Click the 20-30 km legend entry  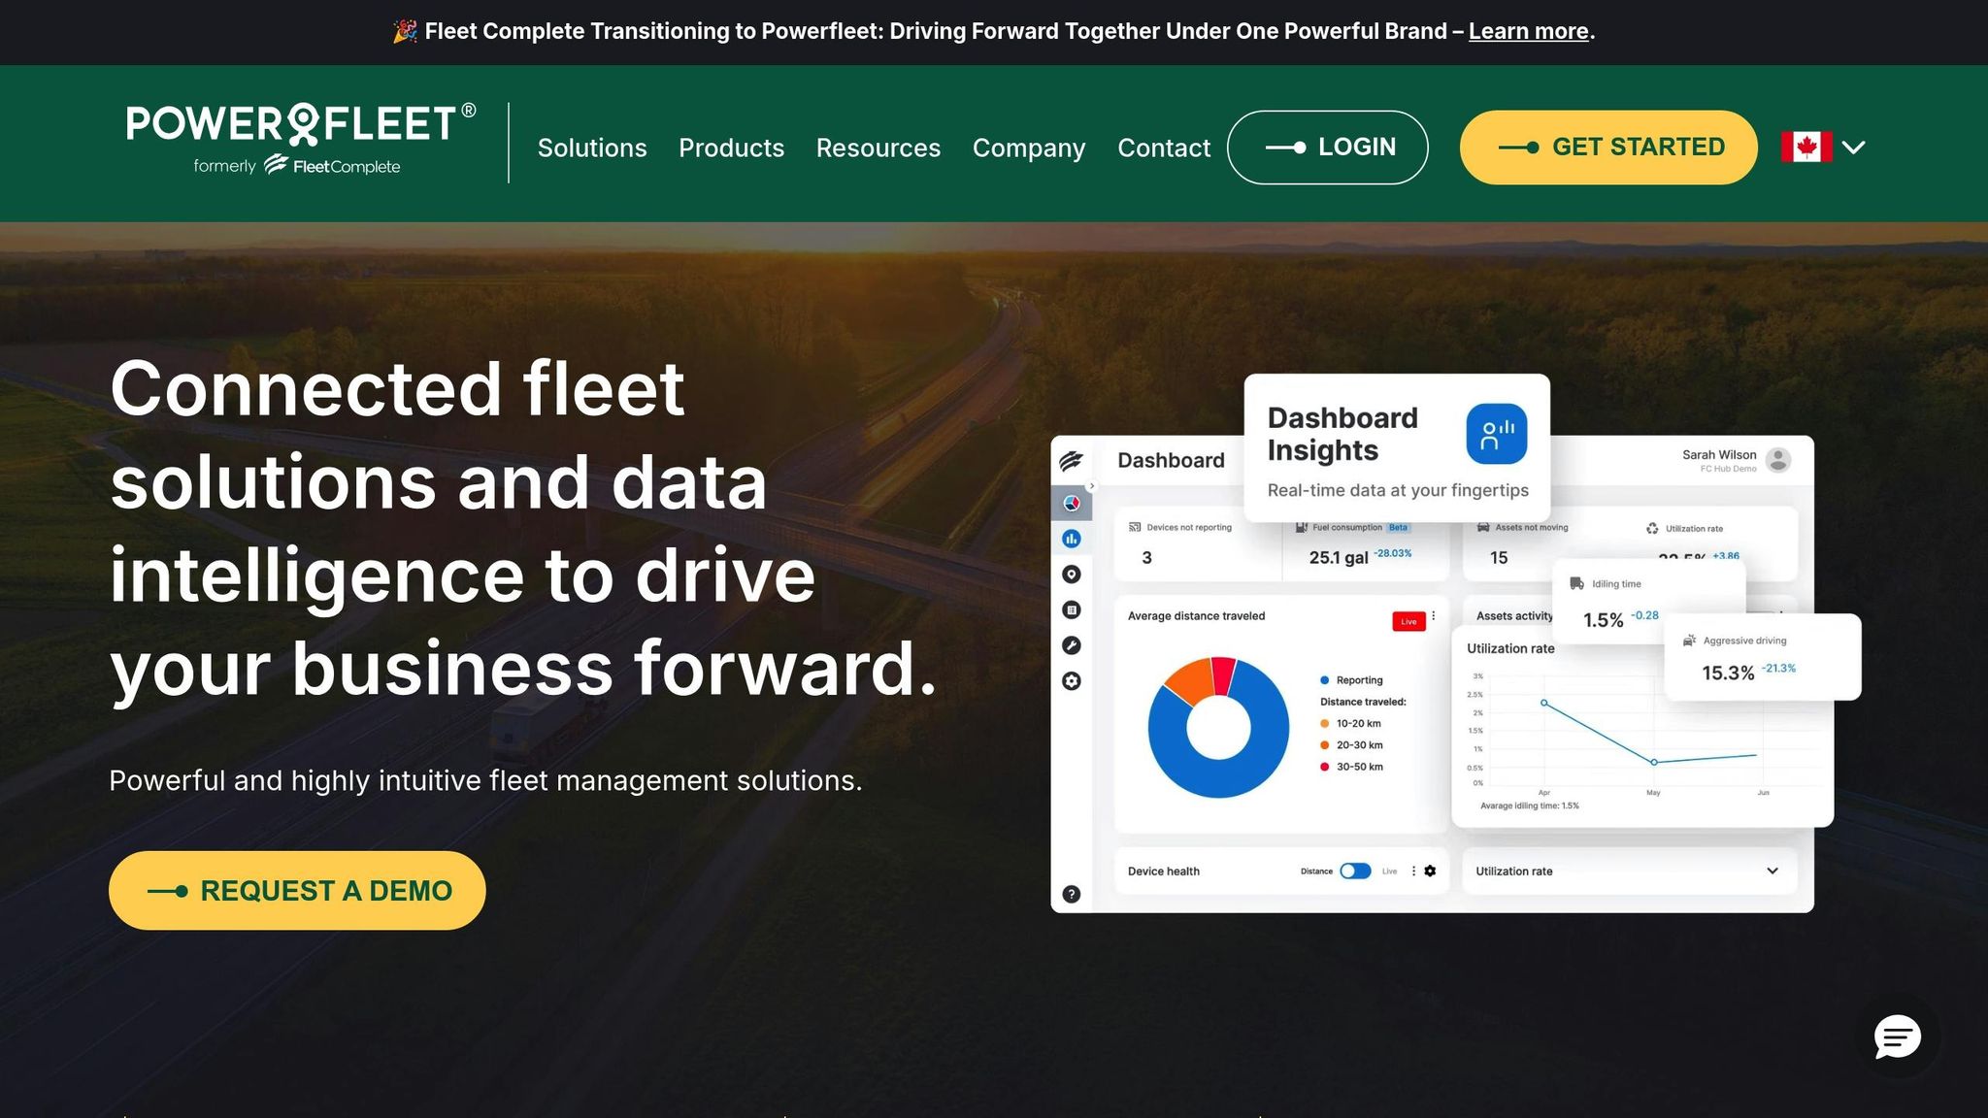[1351, 745]
